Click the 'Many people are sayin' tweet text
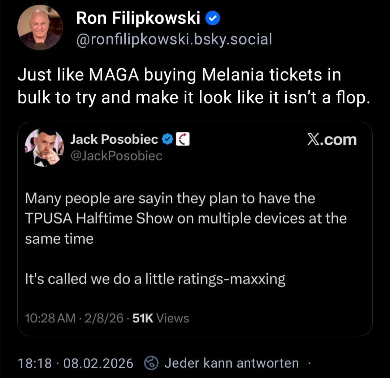The width and height of the screenshot is (390, 378). pos(170,198)
